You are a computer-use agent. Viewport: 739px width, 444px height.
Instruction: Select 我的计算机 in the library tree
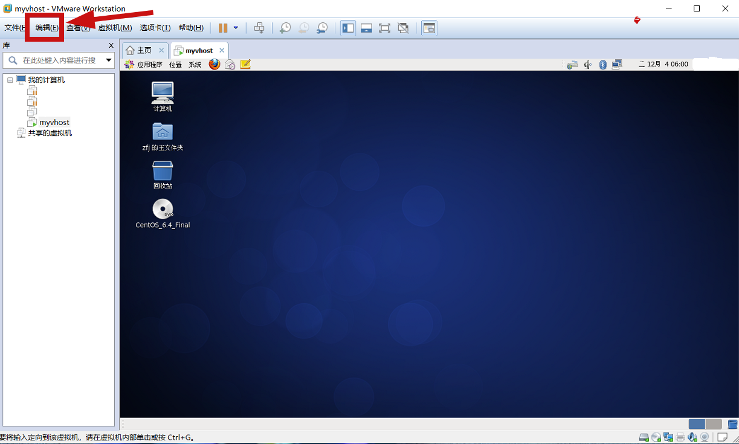click(46, 80)
